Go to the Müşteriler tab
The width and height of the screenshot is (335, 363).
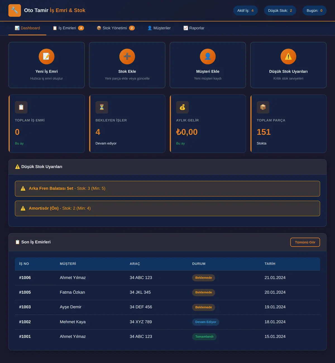click(159, 28)
